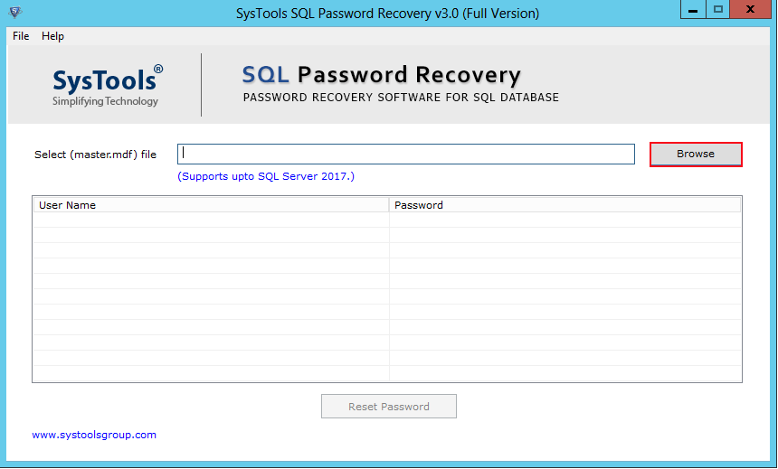Click the window title bar text
The height and width of the screenshot is (469, 778).
coord(388,13)
